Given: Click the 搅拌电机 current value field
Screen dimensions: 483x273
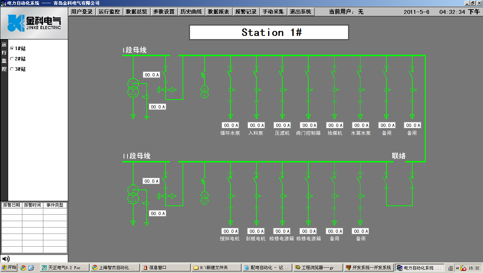Looking at the screenshot, I should (230, 231).
